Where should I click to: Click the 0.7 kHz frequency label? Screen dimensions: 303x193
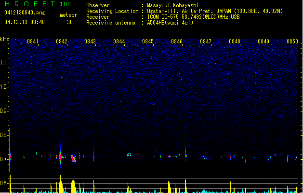4,159
